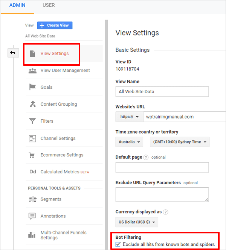Click the Default page help question mark
This screenshot has width=226, height=250.
[146, 157]
